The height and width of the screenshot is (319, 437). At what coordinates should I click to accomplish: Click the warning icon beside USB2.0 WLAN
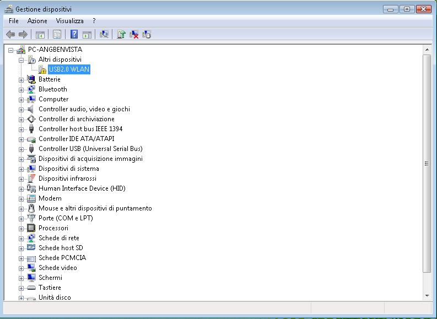[42, 69]
